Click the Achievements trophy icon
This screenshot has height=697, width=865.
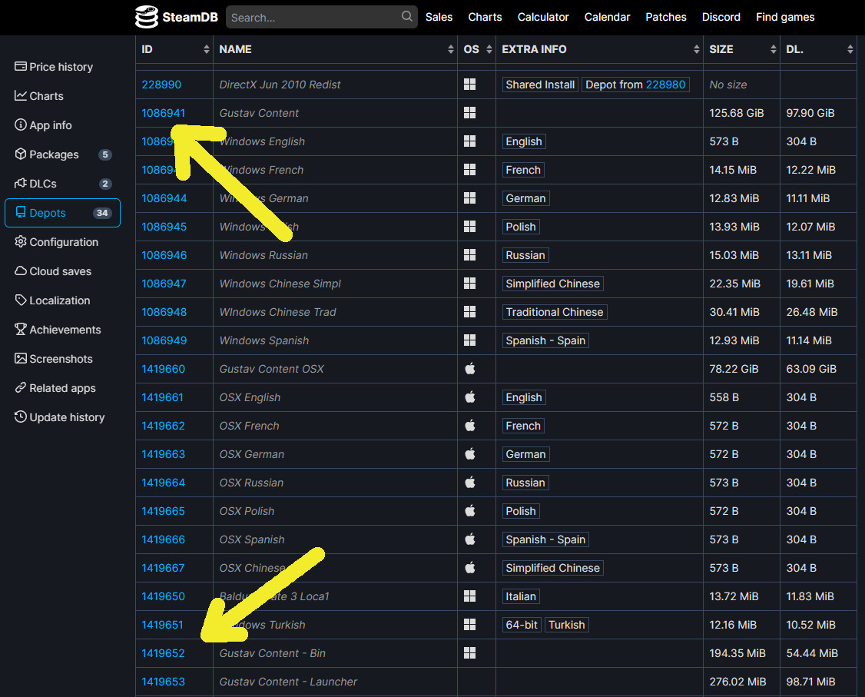point(21,330)
